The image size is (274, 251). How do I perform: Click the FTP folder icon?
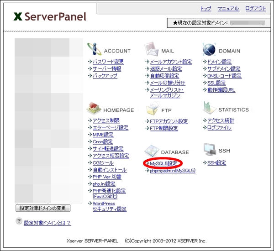(153, 109)
